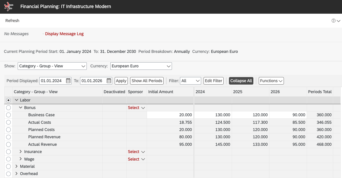
Task: Collapse the Labor category row
Action: click(x=17, y=100)
